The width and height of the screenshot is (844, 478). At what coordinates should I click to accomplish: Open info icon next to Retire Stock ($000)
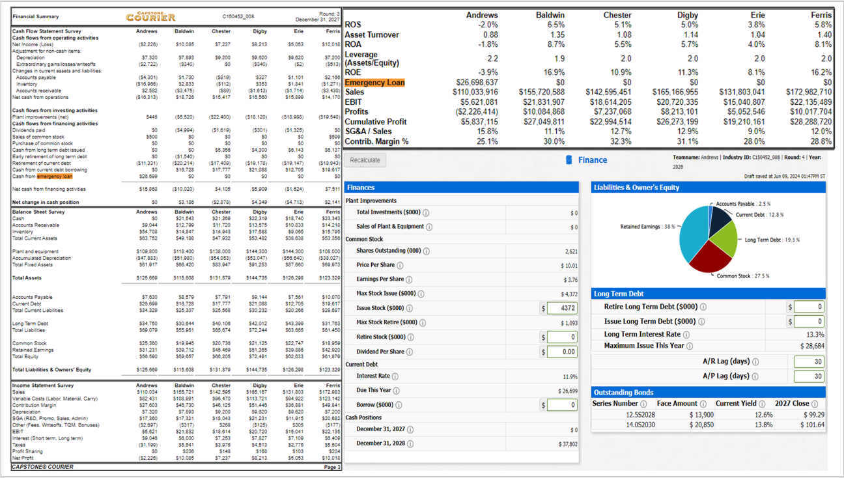point(410,337)
